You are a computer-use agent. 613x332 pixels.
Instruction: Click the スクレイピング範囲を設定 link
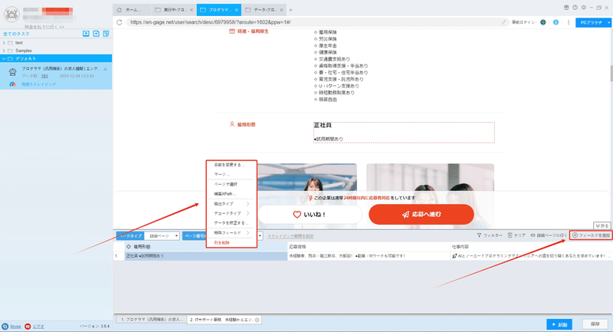290,236
